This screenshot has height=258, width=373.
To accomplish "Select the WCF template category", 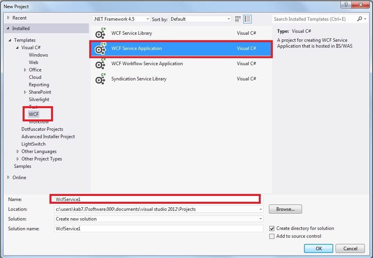I will point(34,114).
